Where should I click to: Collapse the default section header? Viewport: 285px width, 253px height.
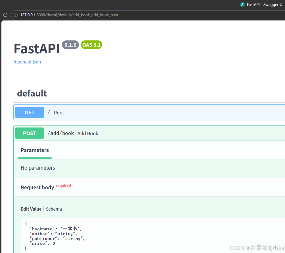pyautogui.click(x=149, y=93)
